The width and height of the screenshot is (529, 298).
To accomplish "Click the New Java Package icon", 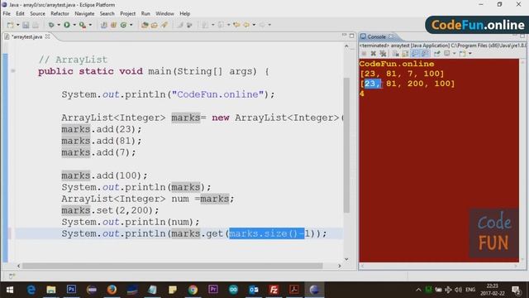I will pyautogui.click(x=114, y=25).
